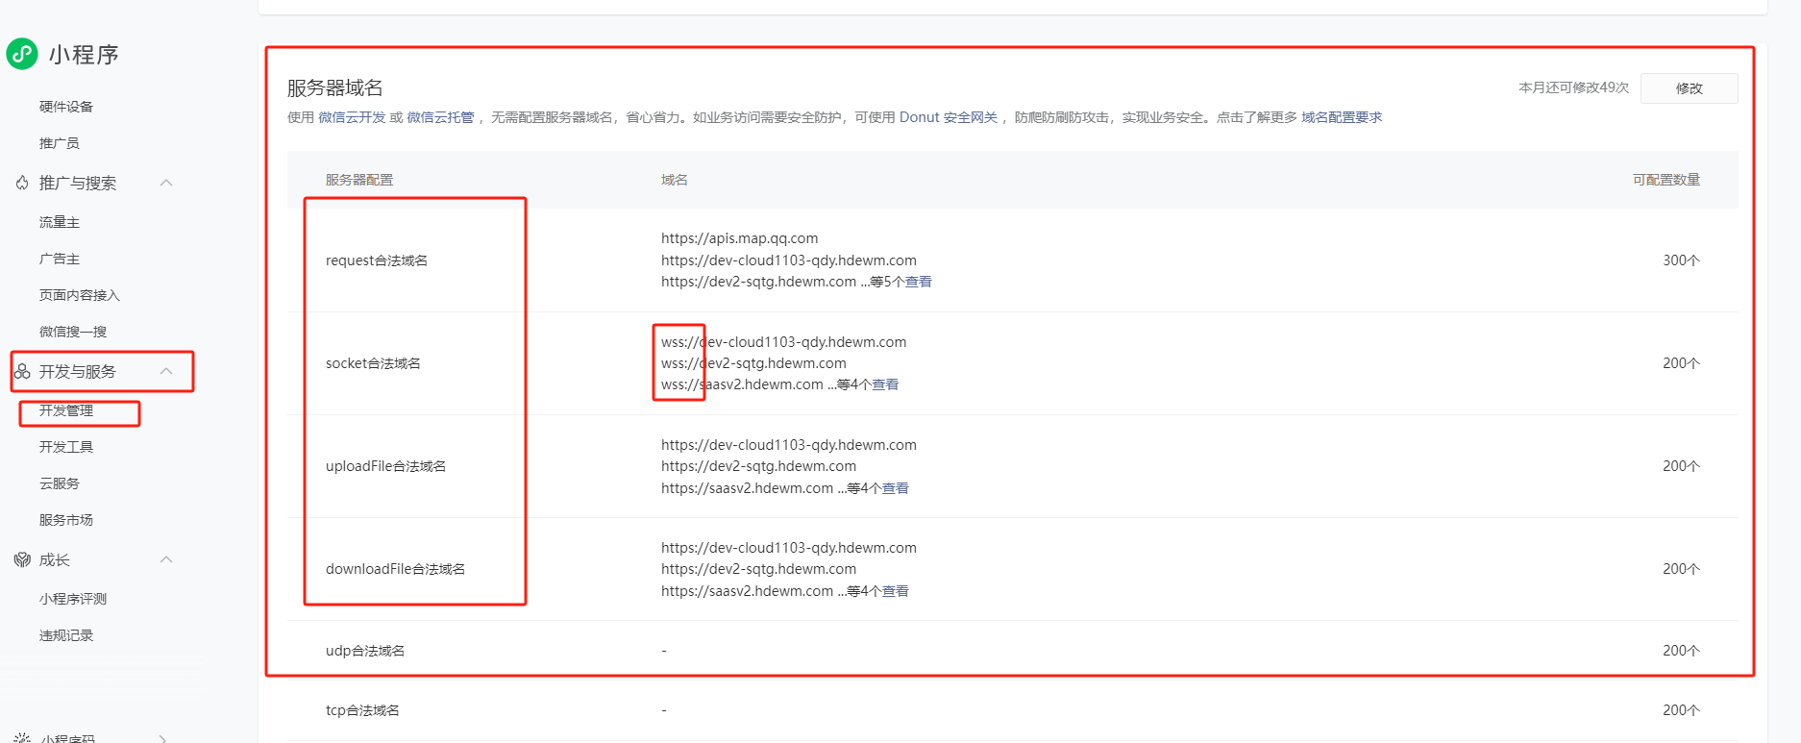Go to 云服务 page

(x=60, y=483)
